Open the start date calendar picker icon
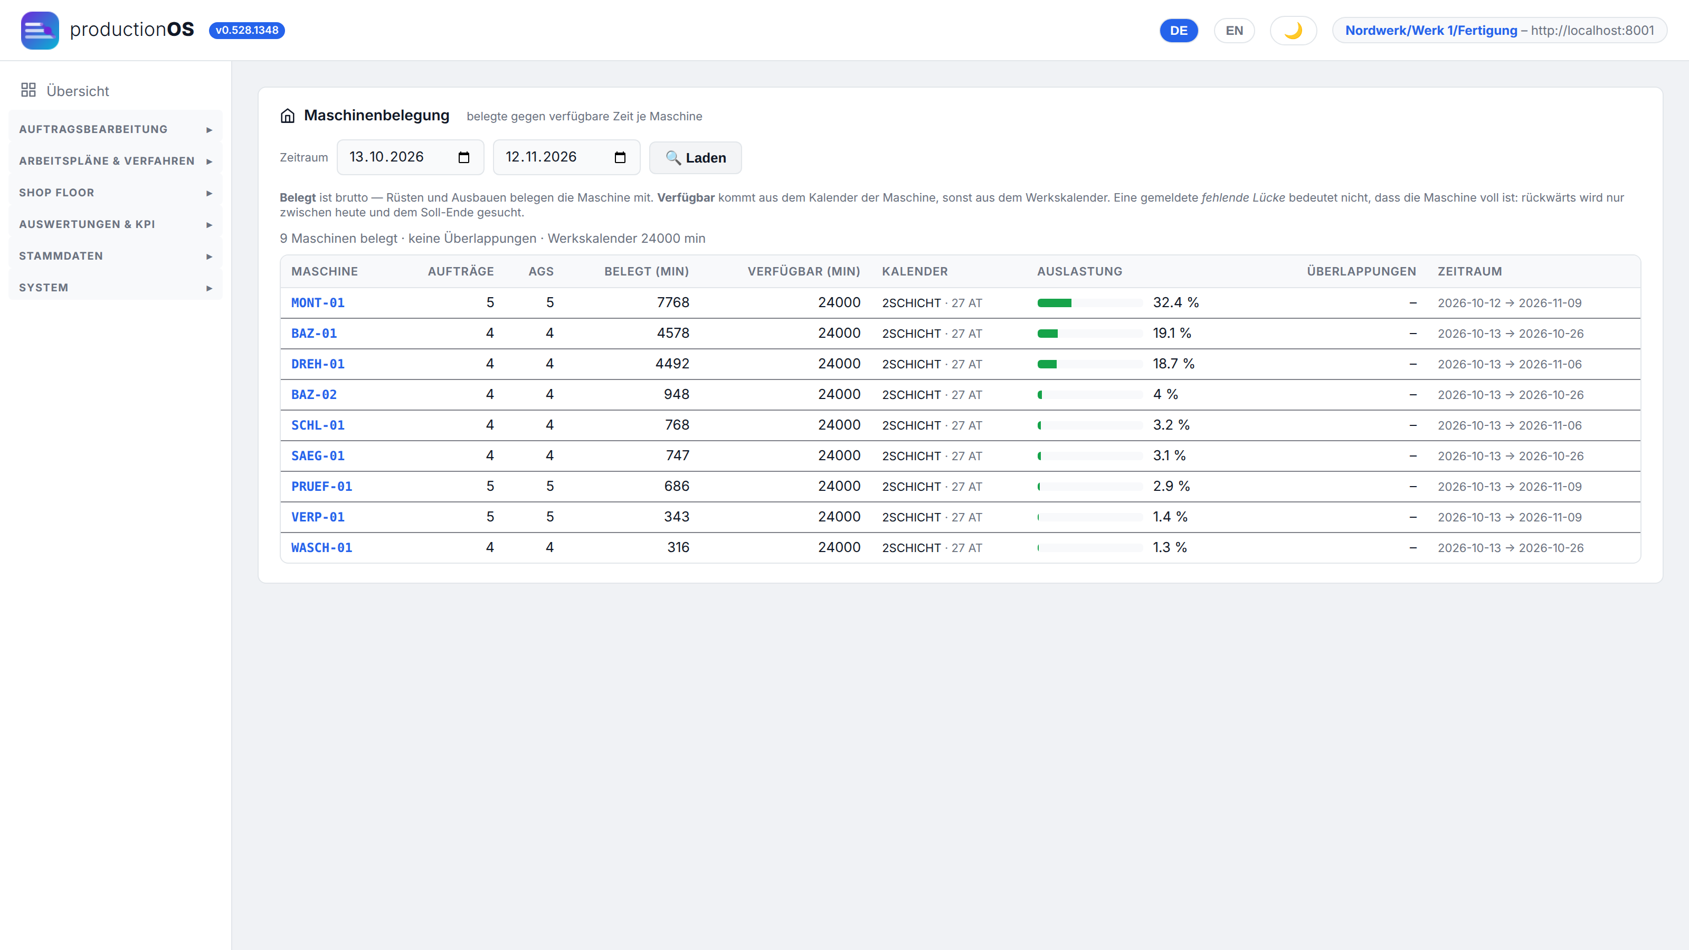The height and width of the screenshot is (950, 1689). pyautogui.click(x=463, y=157)
